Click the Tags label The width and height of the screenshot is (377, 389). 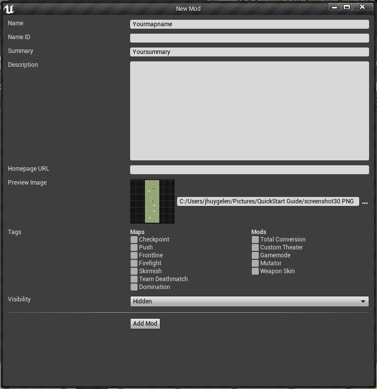tap(15, 232)
